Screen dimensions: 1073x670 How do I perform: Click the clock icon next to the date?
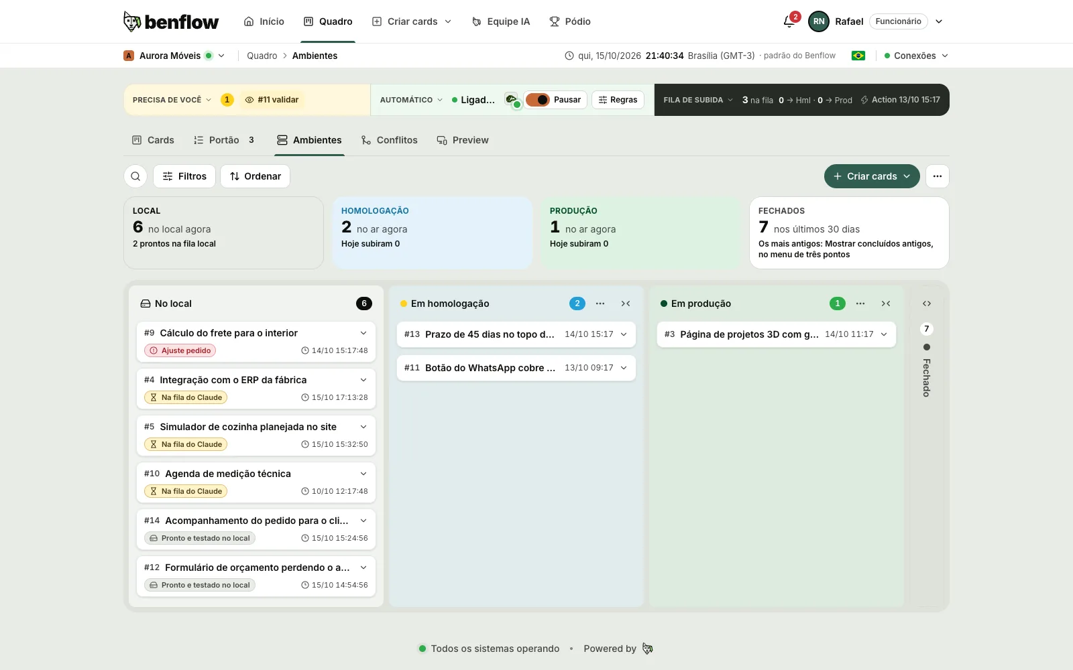pos(569,56)
